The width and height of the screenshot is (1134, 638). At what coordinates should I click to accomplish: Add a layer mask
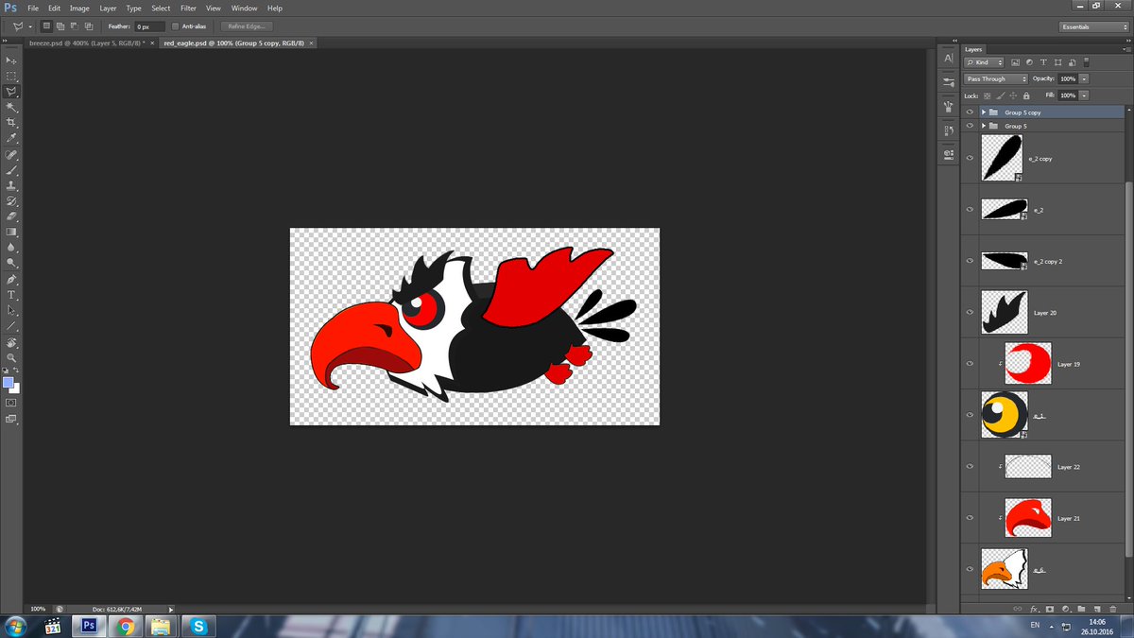click(1050, 609)
